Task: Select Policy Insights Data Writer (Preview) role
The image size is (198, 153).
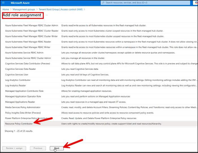Action: pyautogui.click(x=23, y=113)
